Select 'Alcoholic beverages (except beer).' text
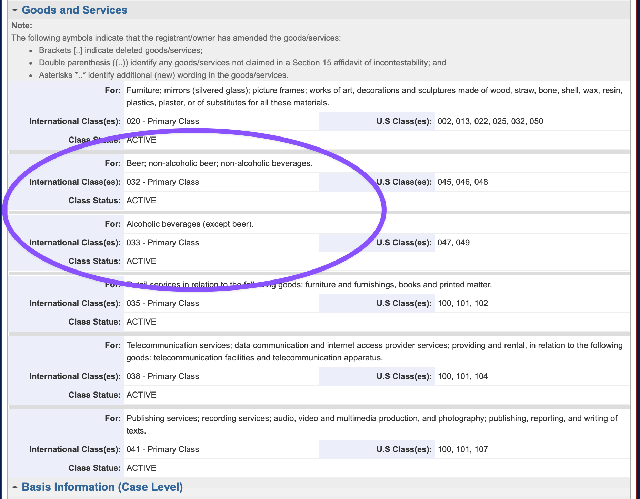 190,224
